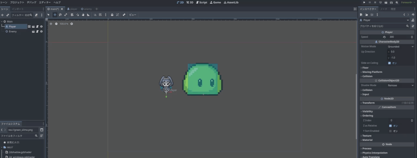Toggle visibility of the Enemy node
The image size is (417, 158).
[41, 31]
